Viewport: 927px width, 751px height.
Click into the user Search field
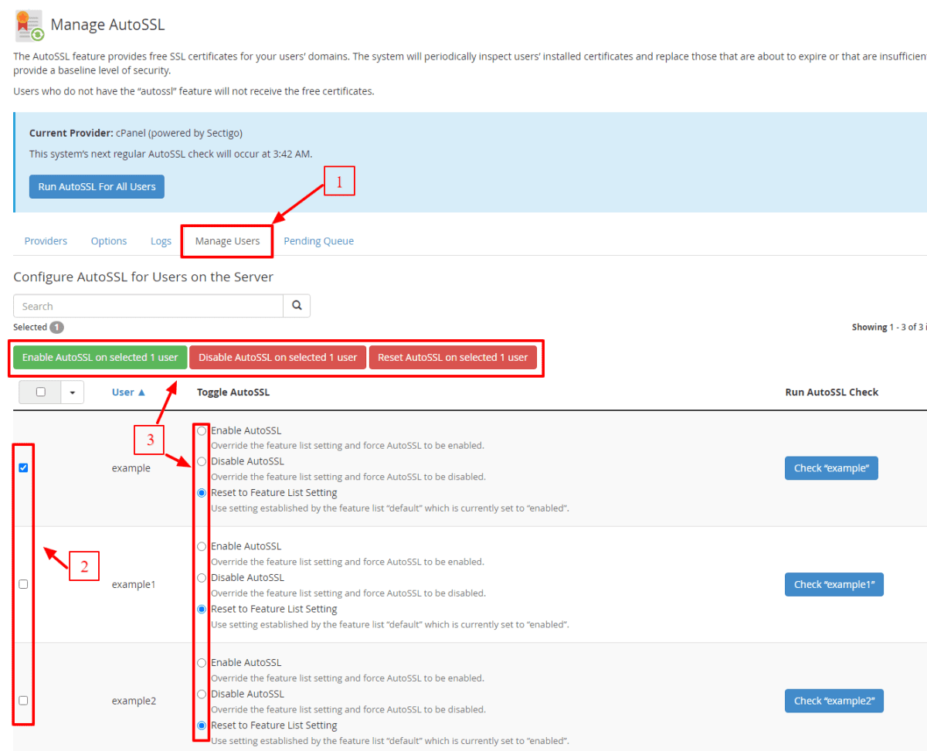(148, 306)
